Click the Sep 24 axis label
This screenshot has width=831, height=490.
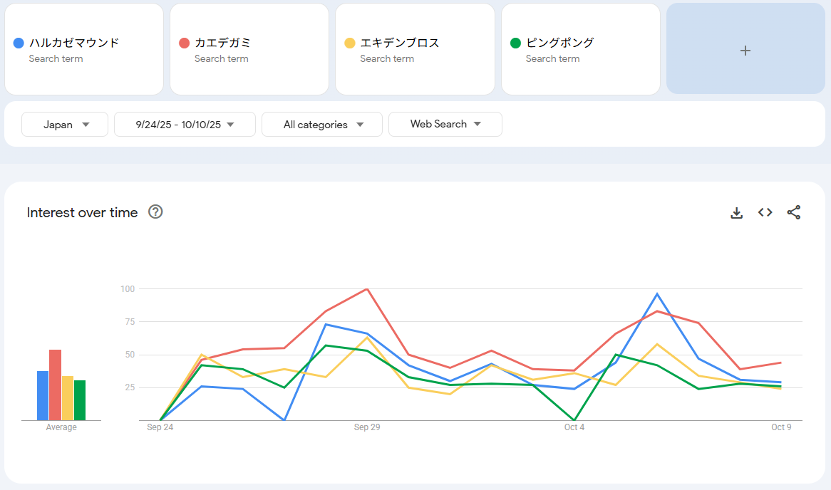[160, 427]
